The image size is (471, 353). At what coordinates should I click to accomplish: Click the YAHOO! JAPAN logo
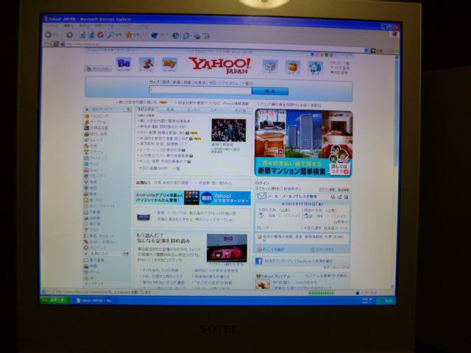pos(220,65)
